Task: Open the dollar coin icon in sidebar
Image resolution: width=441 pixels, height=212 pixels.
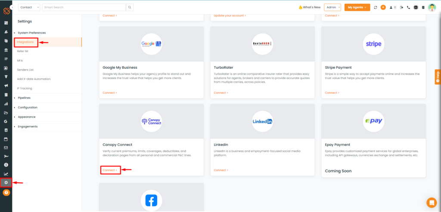Action: click(x=6, y=165)
